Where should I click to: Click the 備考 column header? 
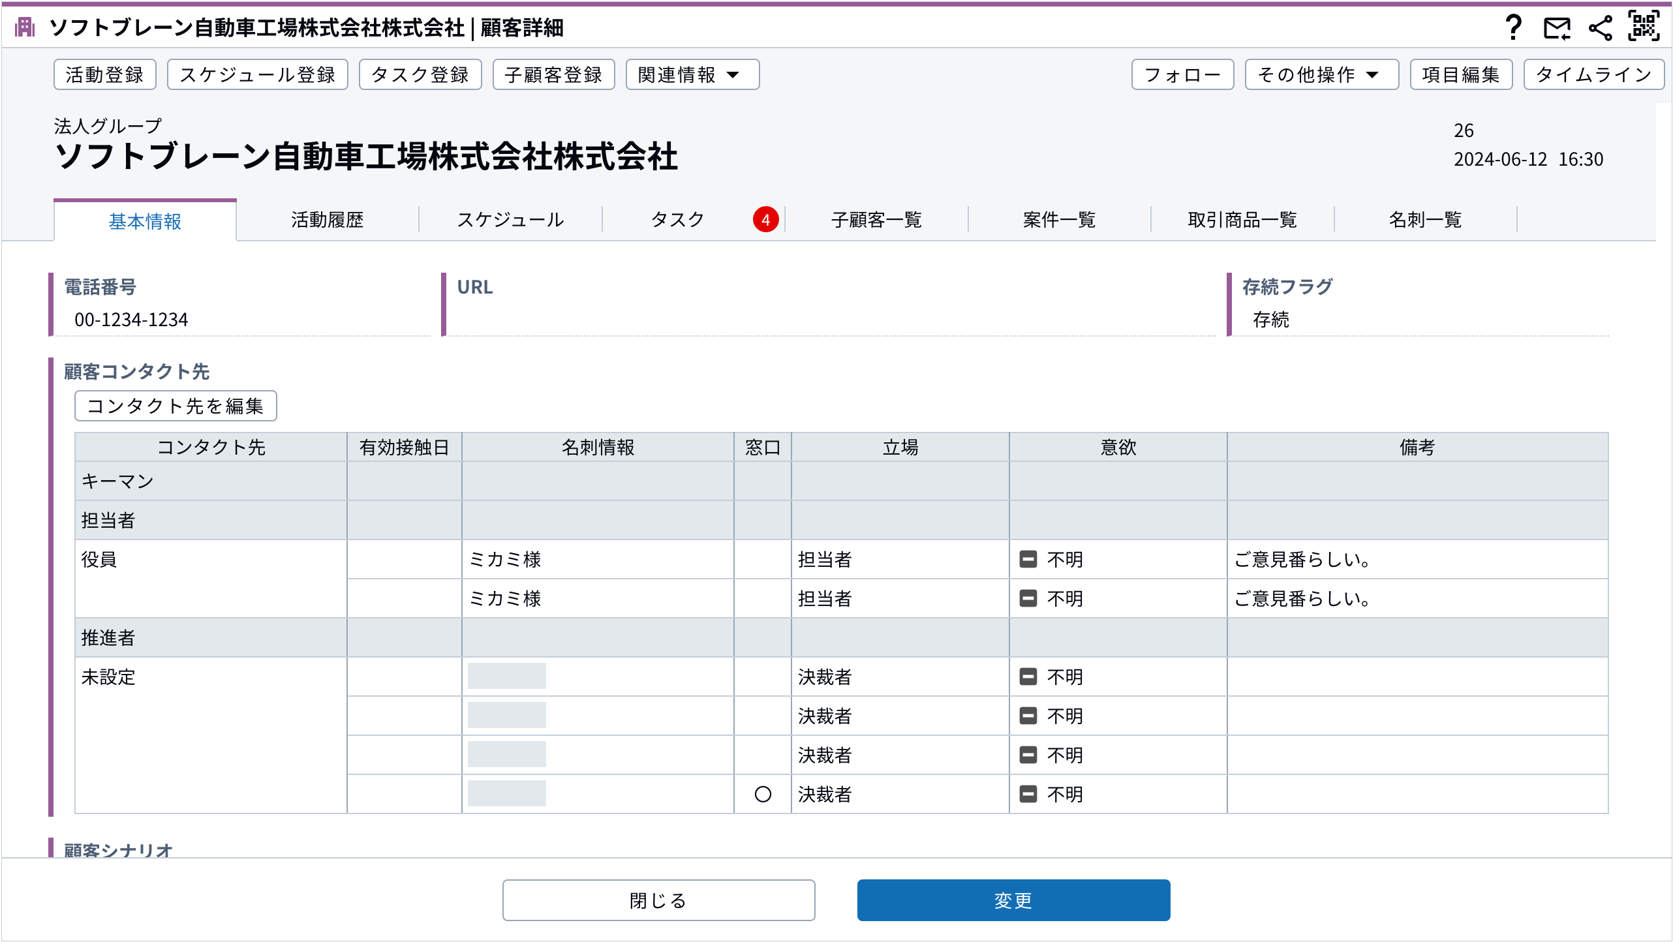click(1417, 448)
